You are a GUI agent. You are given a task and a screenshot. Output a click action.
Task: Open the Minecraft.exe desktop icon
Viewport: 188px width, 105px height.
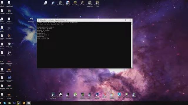75,3
